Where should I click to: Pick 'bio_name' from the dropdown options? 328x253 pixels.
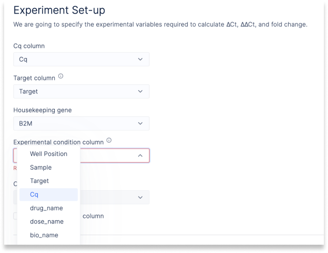49,235
